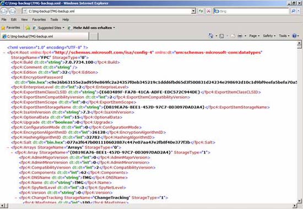This screenshot has width=303, height=209.
Task: Click the OptionalData value 15
Action: (x=77, y=117)
